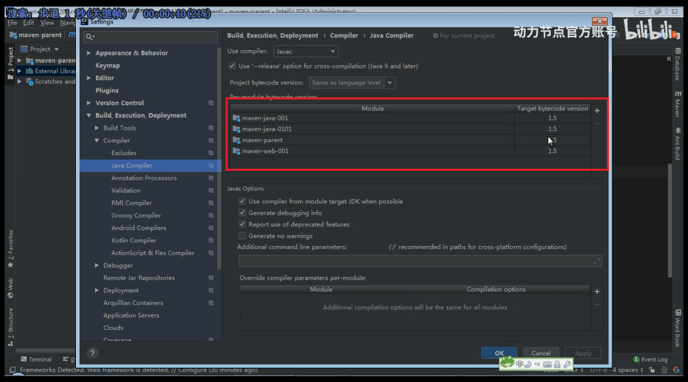Expand Appearance & Behavior settings node
The width and height of the screenshot is (688, 382).
pyautogui.click(x=89, y=53)
